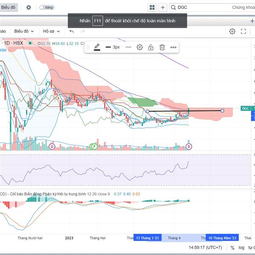Screen dimensions: 255x255
Task: Click the Tháng Hai time axis label
Action: 98,238
